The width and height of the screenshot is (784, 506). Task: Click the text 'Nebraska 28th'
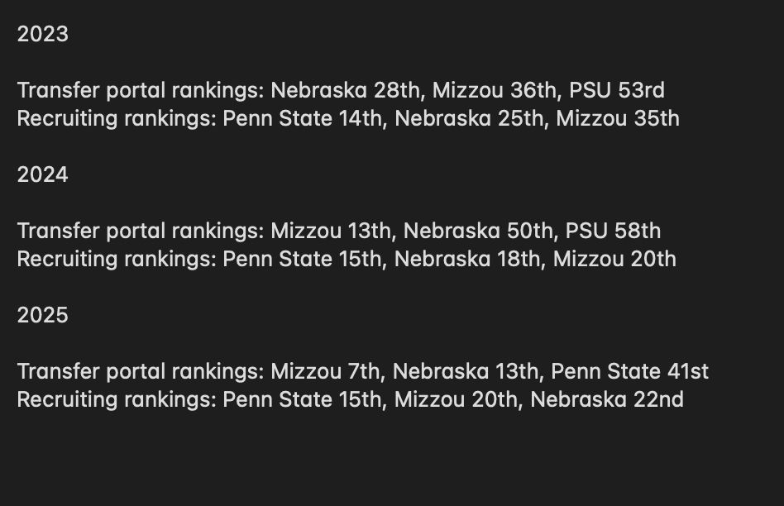[x=345, y=90]
